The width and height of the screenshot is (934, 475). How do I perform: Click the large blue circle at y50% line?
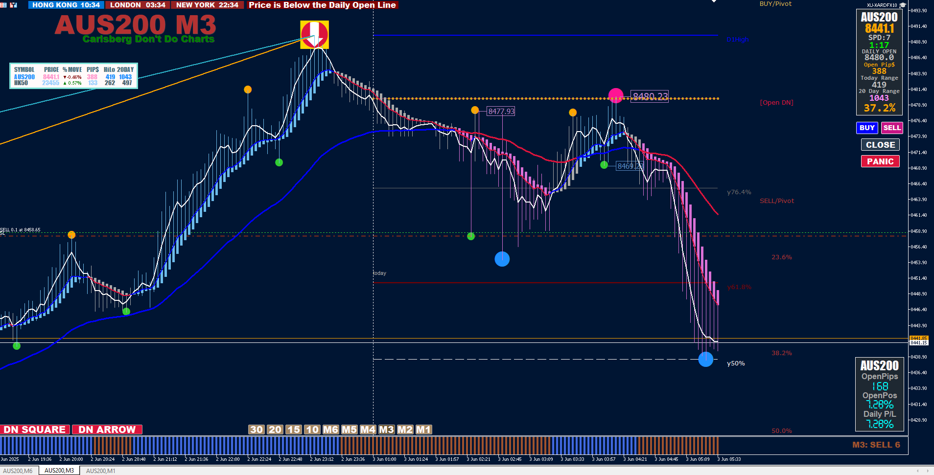pyautogui.click(x=705, y=359)
